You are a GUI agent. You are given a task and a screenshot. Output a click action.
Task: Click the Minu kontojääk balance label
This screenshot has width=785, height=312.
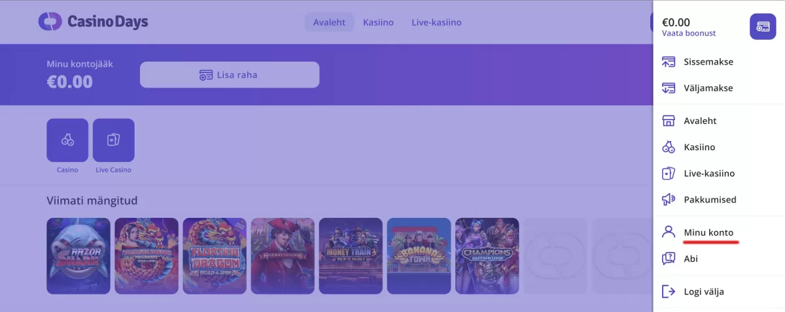(x=80, y=64)
